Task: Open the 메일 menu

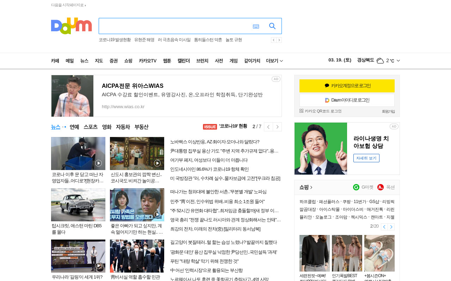Action: tap(70, 61)
